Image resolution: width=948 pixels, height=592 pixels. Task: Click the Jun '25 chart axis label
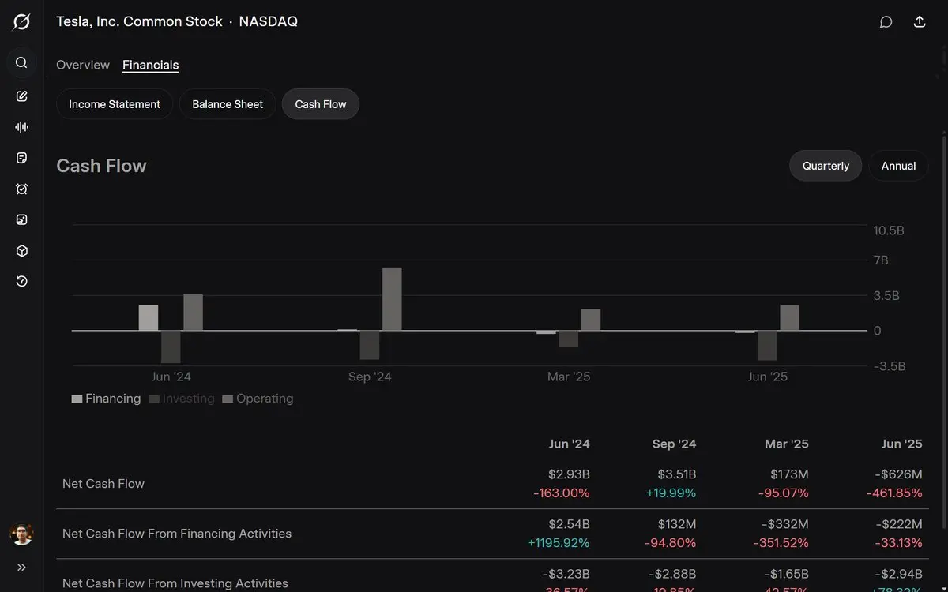coord(768,377)
